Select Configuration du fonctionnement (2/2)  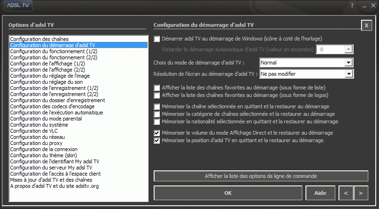(x=79, y=57)
